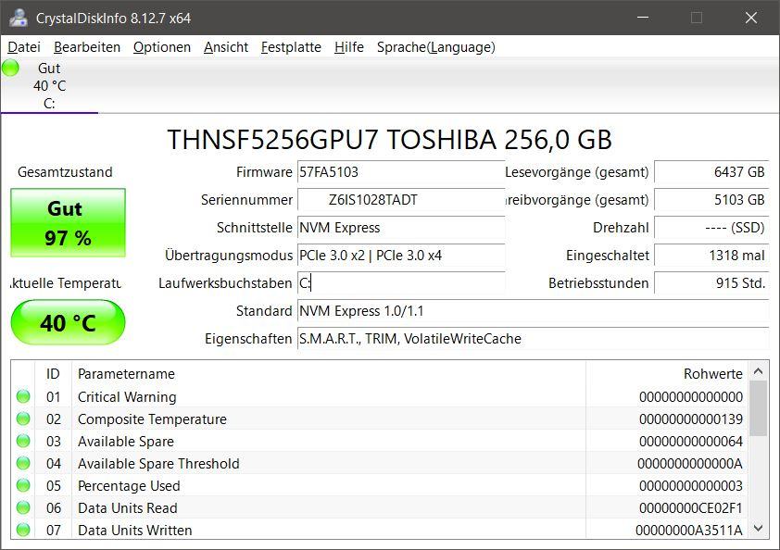The image size is (780, 550).
Task: Click the scroll down arrow of SMART list
Action: coord(758,528)
